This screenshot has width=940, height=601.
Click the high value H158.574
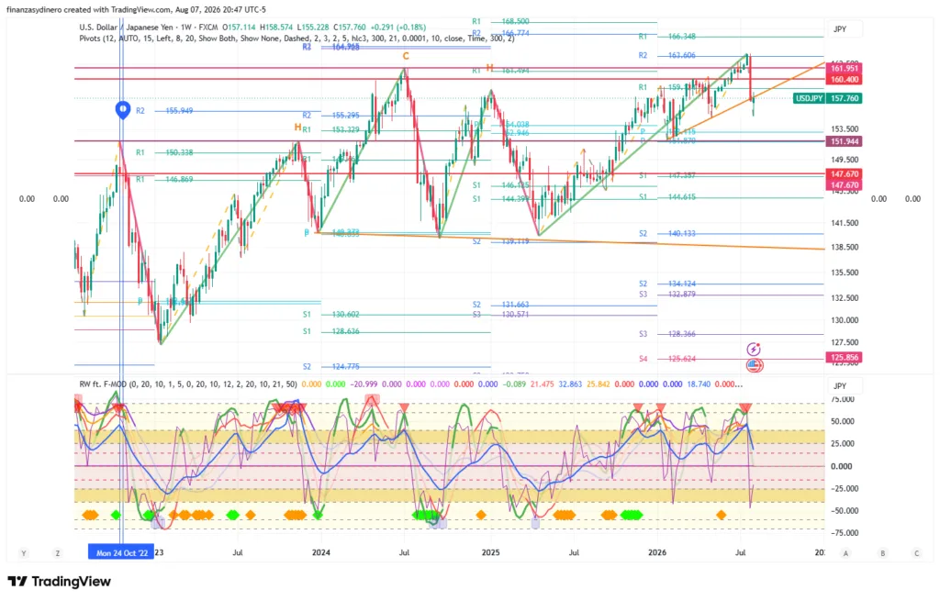pyautogui.click(x=276, y=27)
